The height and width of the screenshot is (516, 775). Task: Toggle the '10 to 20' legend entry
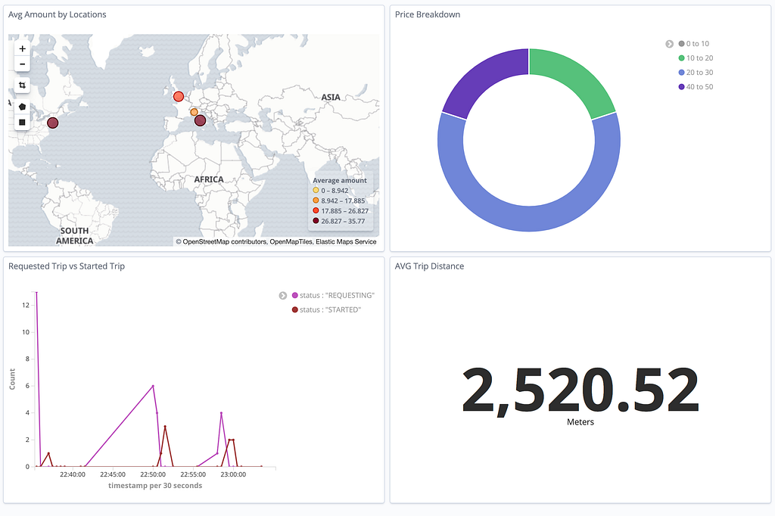(696, 58)
